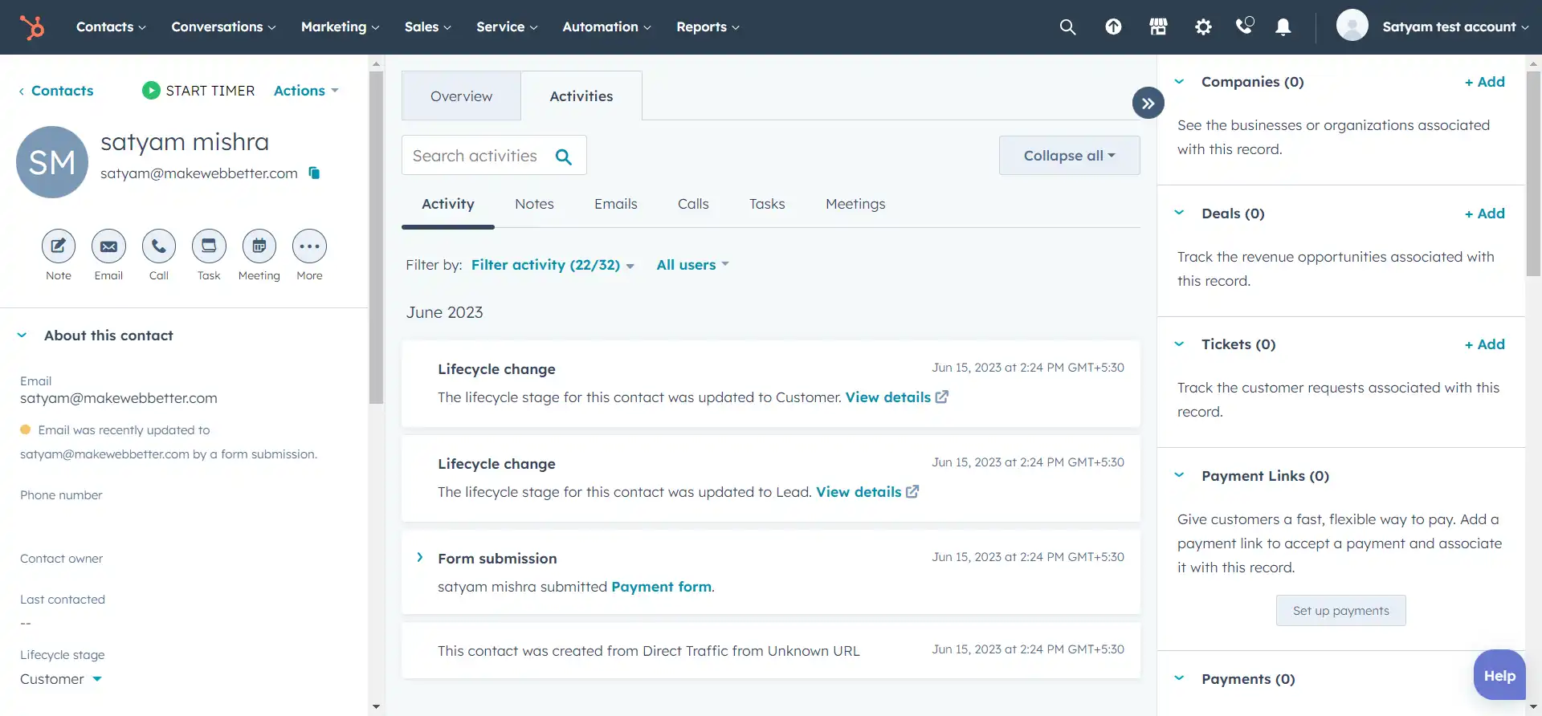Add a company association
Image resolution: width=1542 pixels, height=716 pixels.
click(1484, 82)
